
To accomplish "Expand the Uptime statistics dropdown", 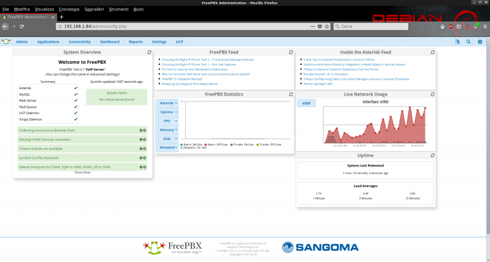I will coord(167,112).
